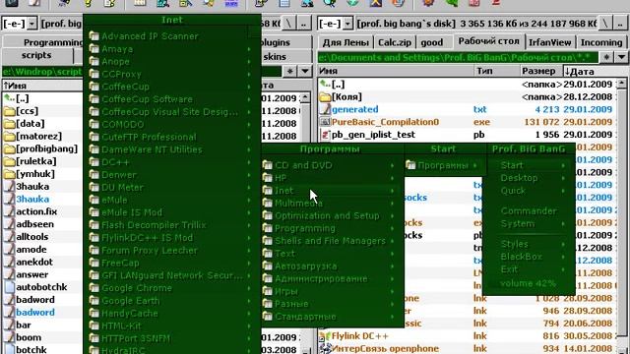Click the PureBasic_Compilation0 exe file icon
This screenshot has width=630, height=354.
[325, 122]
